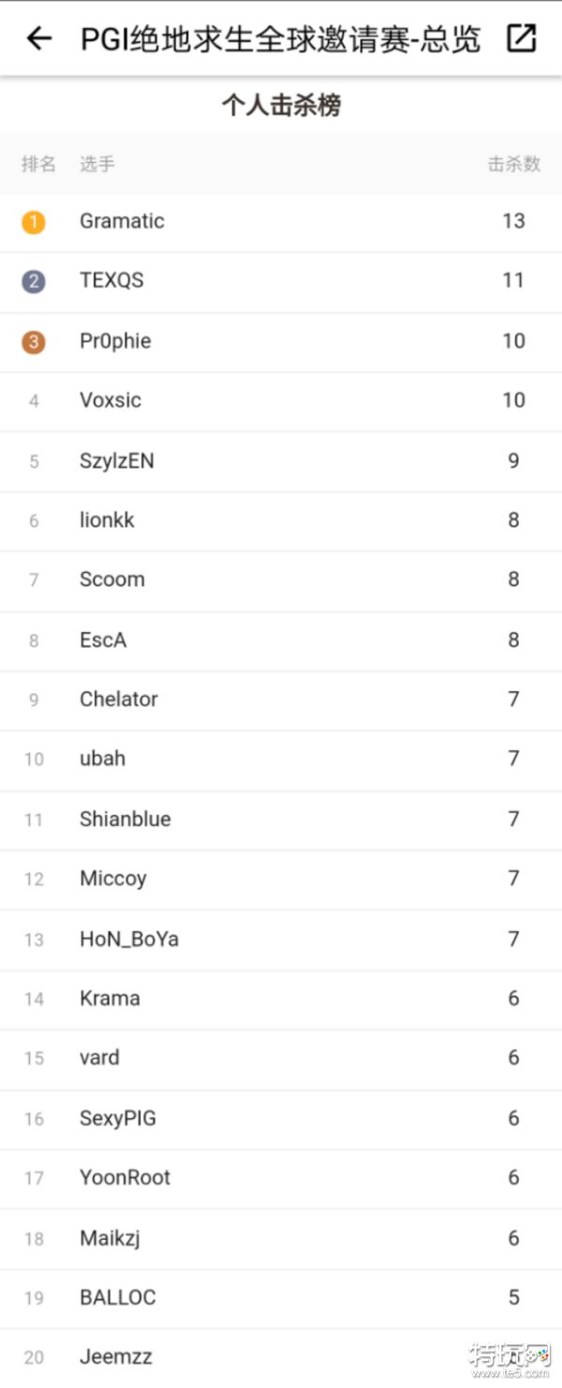Choose SzylzEN from the kill ranking
Viewport: 562px width, 1388px height.
(x=117, y=461)
